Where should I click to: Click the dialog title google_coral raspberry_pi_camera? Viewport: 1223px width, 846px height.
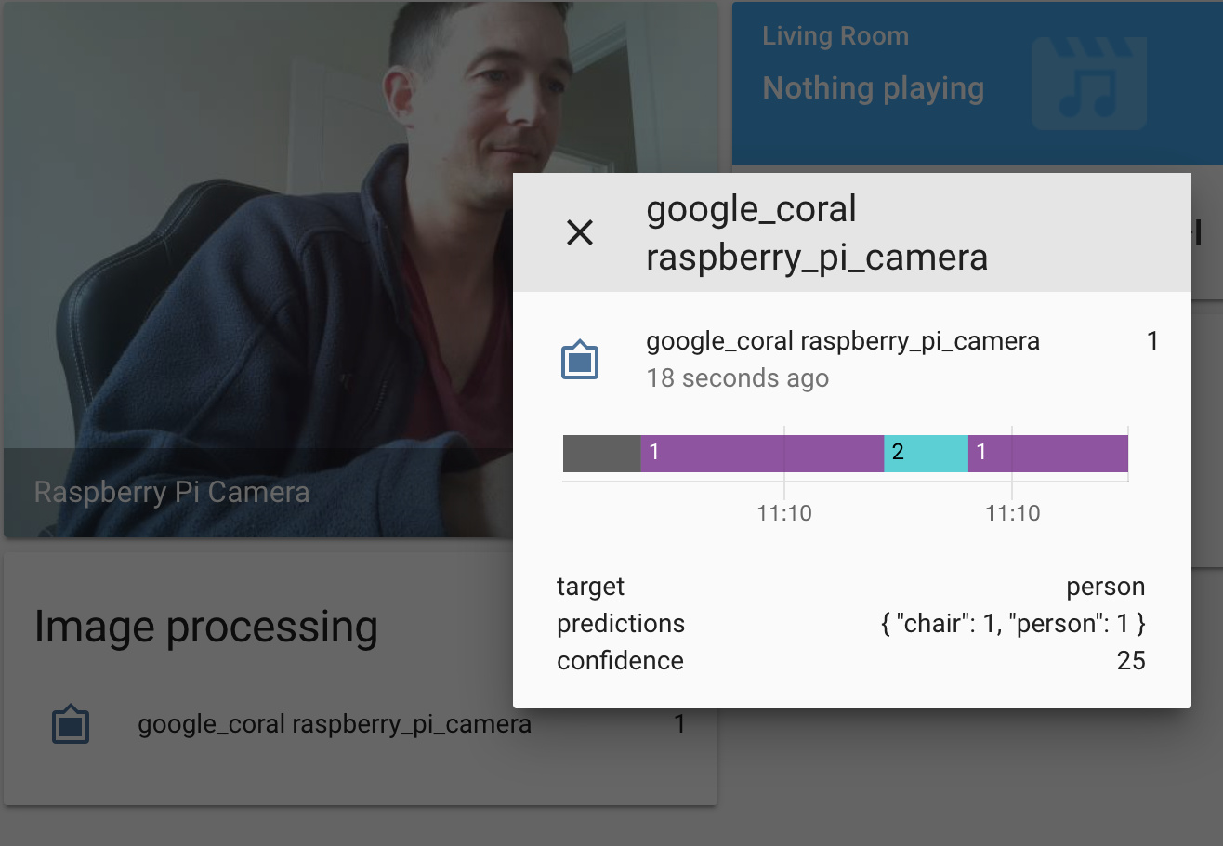817,232
